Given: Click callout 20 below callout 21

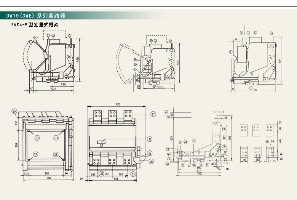Looking at the screenshot, I should [x=167, y=117].
